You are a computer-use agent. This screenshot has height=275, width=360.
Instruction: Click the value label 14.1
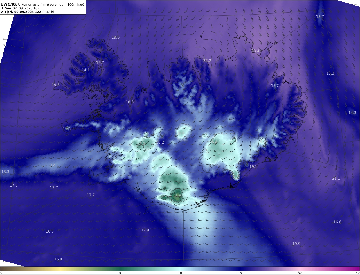(86, 70)
